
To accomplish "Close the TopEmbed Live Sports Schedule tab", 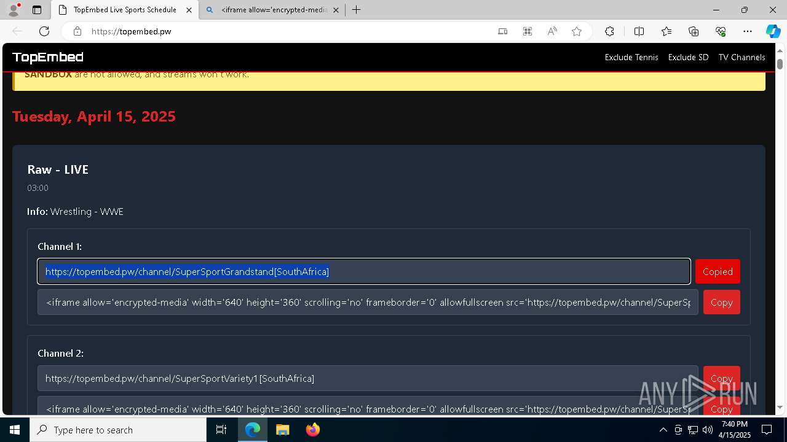I will coord(189,10).
